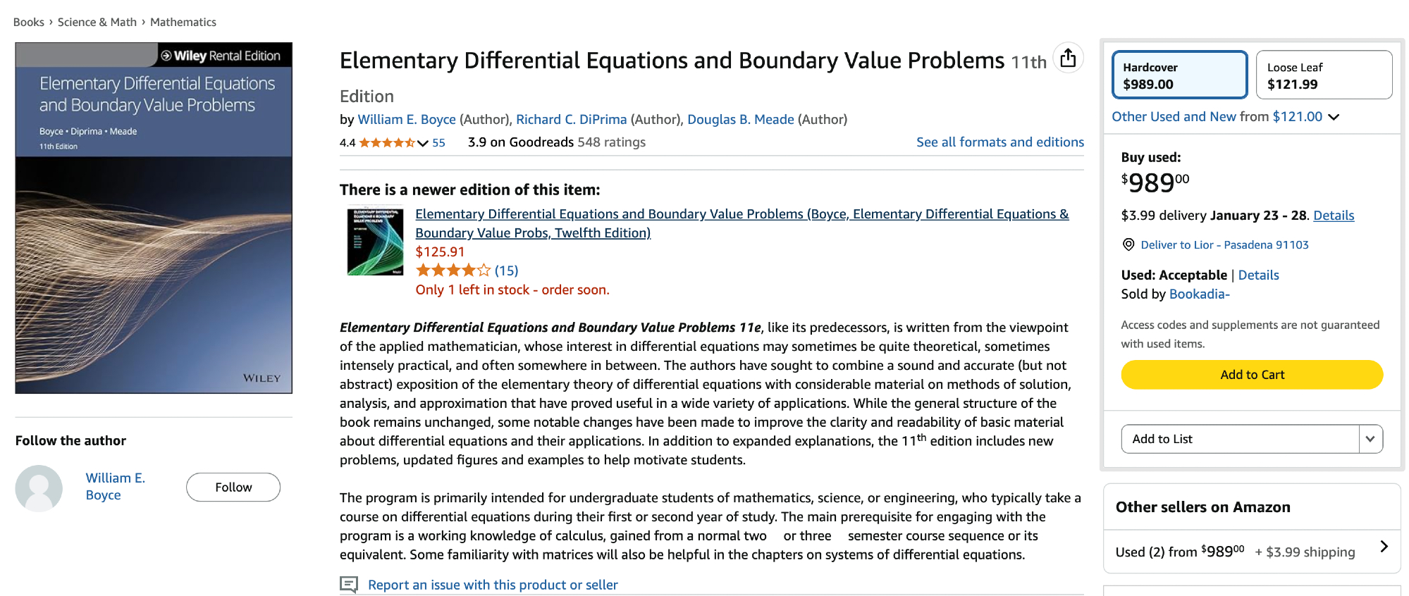Click the delivery location pin icon
Viewport: 1409px width, 596px height.
tap(1128, 244)
